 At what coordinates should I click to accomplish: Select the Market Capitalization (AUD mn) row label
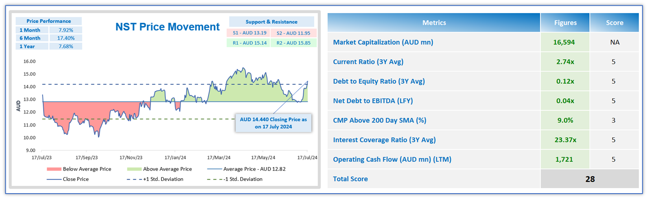383,42
